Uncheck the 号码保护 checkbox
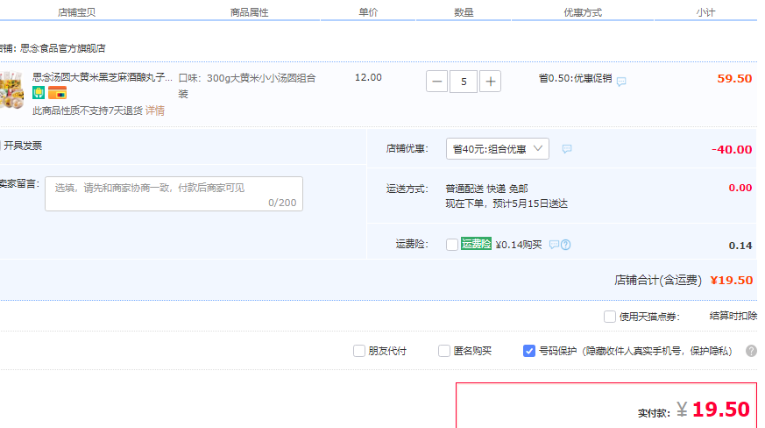Image resolution: width=765 pixels, height=428 pixels. (529, 351)
